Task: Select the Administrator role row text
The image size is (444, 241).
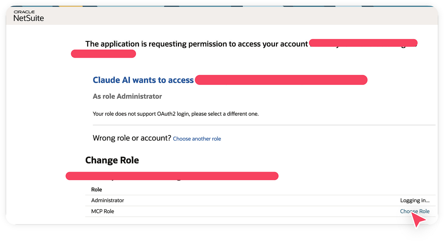Action: click(108, 200)
